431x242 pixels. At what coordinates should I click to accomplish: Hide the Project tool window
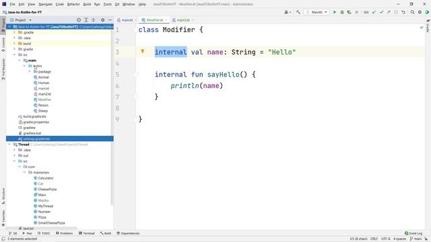pos(110,20)
